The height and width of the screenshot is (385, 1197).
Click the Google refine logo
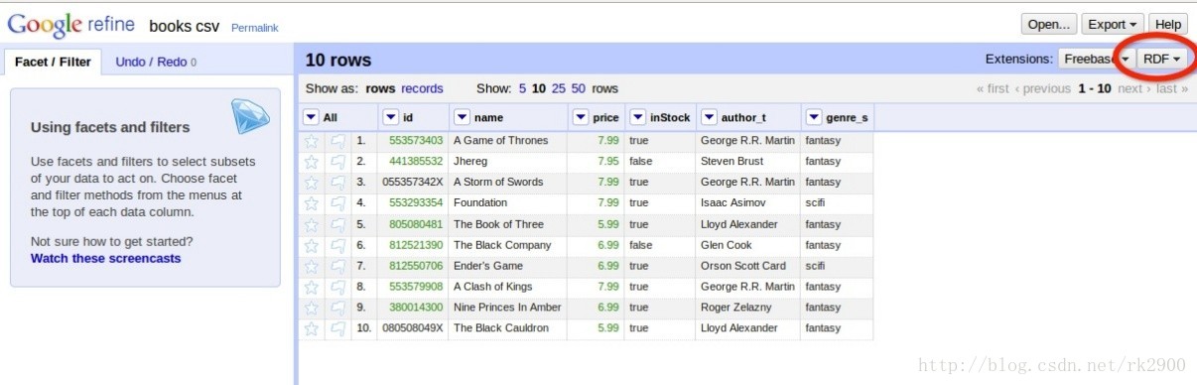pos(71,26)
